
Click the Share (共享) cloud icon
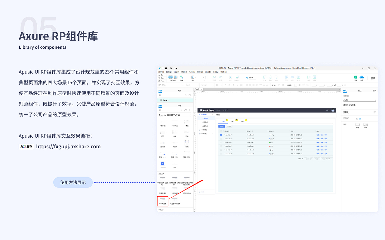click(x=362, y=77)
